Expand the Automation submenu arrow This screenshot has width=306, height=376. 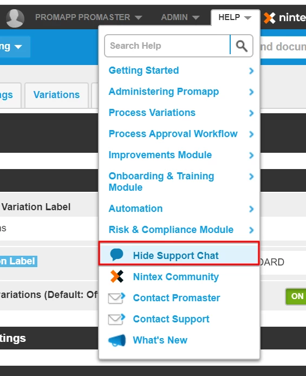pyautogui.click(x=251, y=209)
